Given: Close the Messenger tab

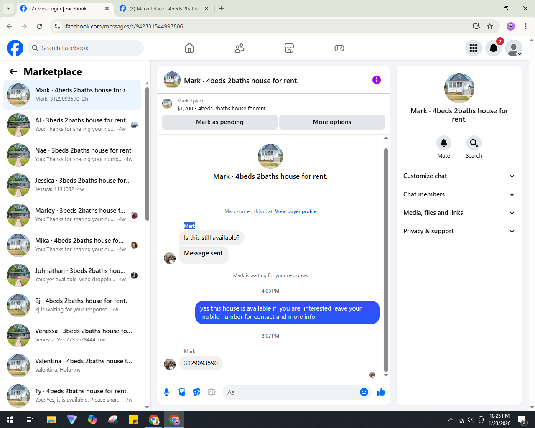Looking at the screenshot, I should (107, 8).
